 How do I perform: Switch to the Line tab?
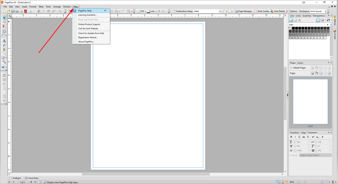click(x=292, y=16)
